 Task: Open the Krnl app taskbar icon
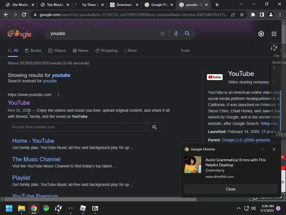(x=58, y=208)
